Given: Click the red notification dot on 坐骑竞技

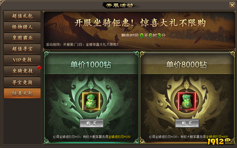Looking at the screenshot, I should click(x=39, y=67).
